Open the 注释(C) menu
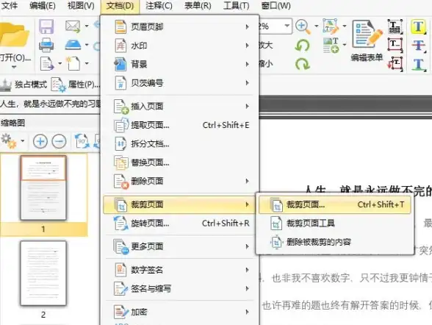 pos(159,5)
